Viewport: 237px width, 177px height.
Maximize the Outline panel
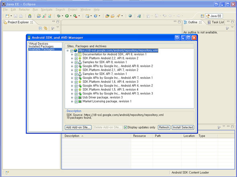[x=233, y=22]
